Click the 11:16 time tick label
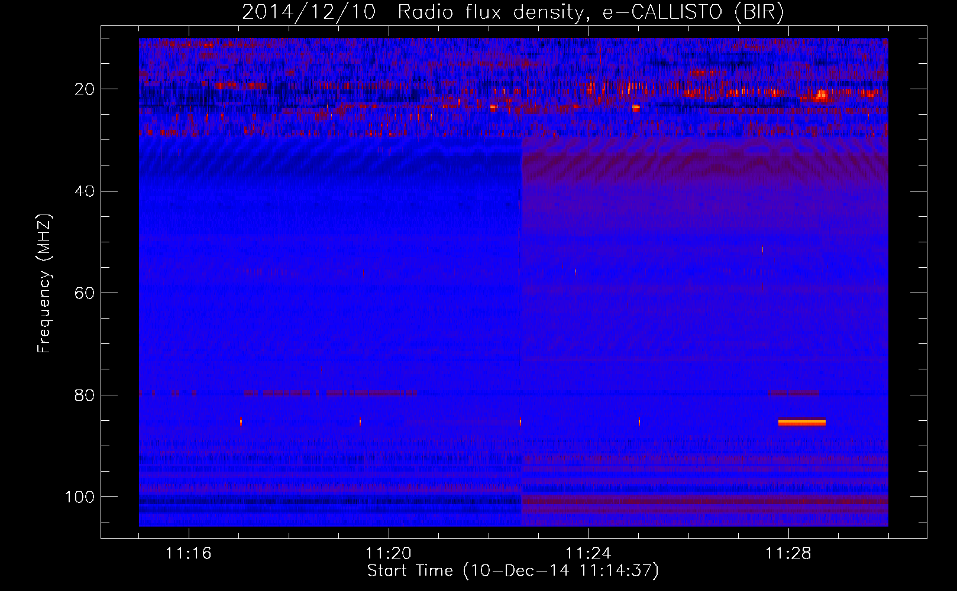The height and width of the screenshot is (591, 957). [x=189, y=553]
